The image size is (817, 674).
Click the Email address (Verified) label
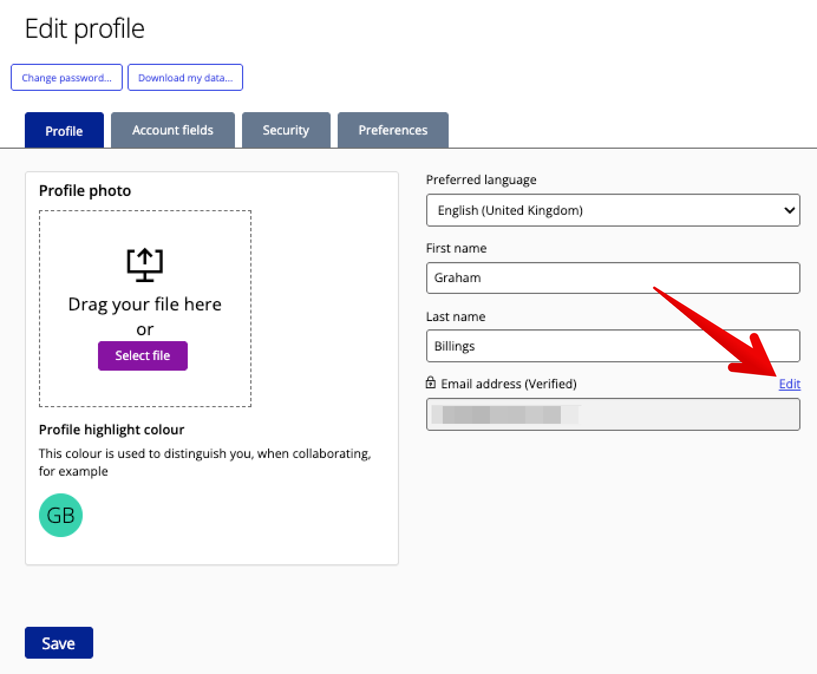(x=508, y=384)
